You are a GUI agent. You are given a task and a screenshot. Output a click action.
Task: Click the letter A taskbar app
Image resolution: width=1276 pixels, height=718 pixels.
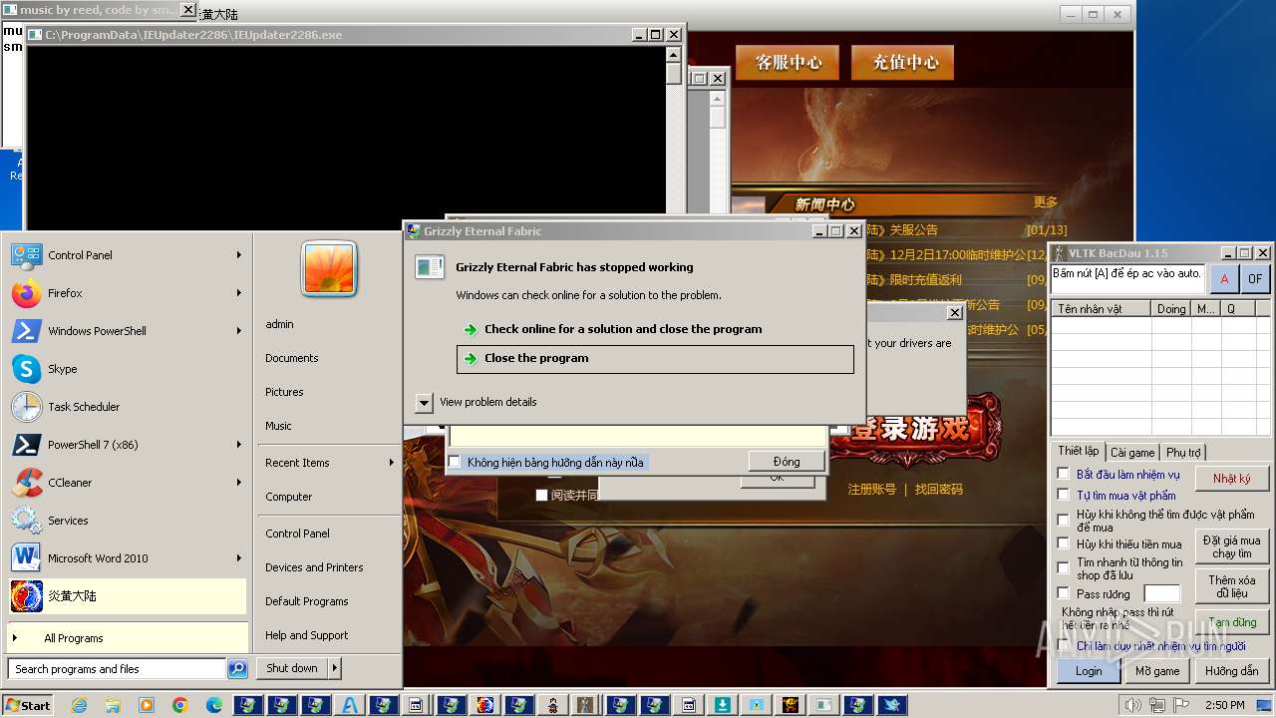tap(350, 705)
